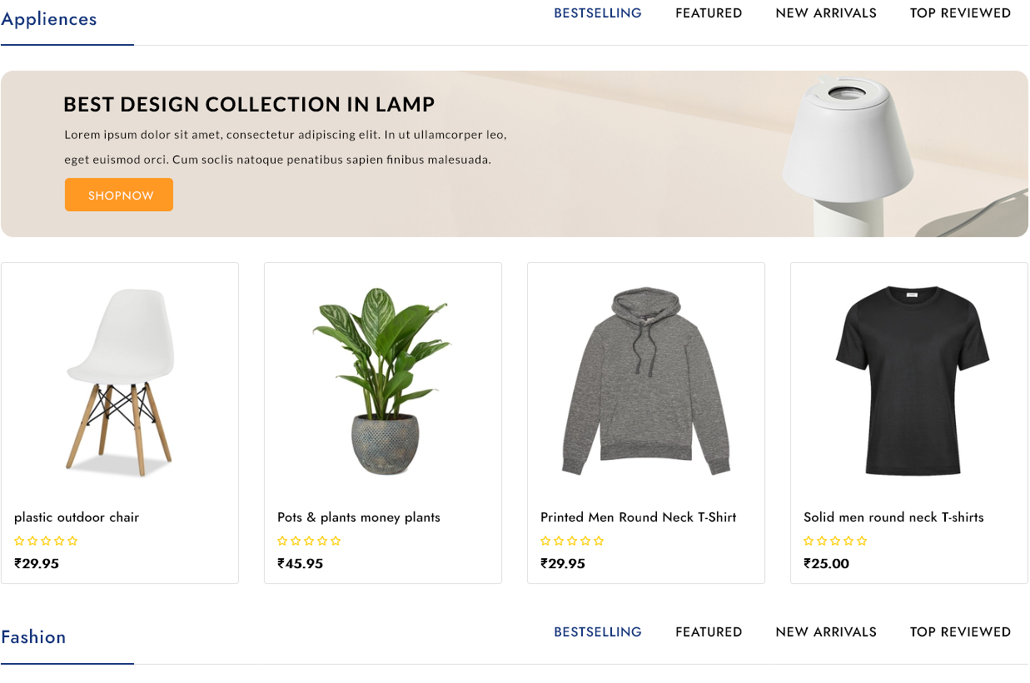Select Bestselling tab in Appliences section

pos(598,13)
